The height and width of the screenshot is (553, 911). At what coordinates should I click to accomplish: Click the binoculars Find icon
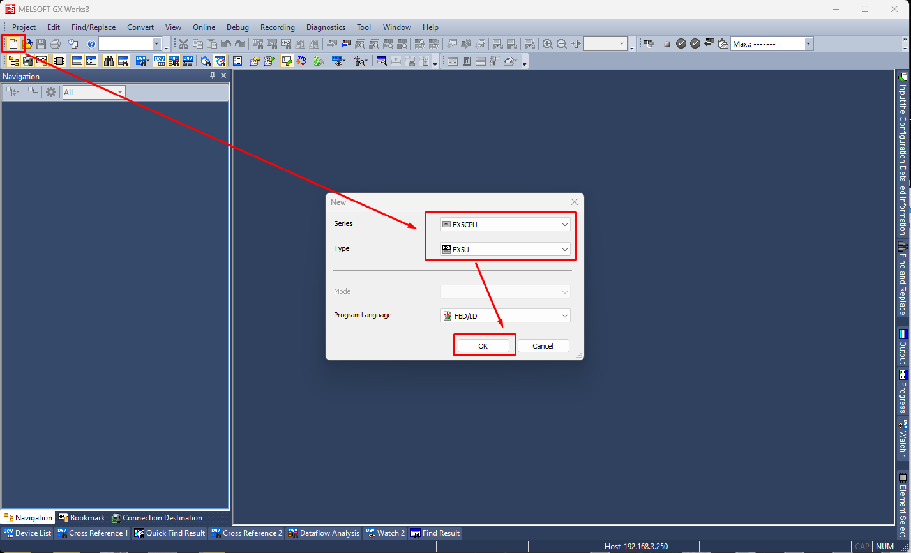(x=109, y=61)
